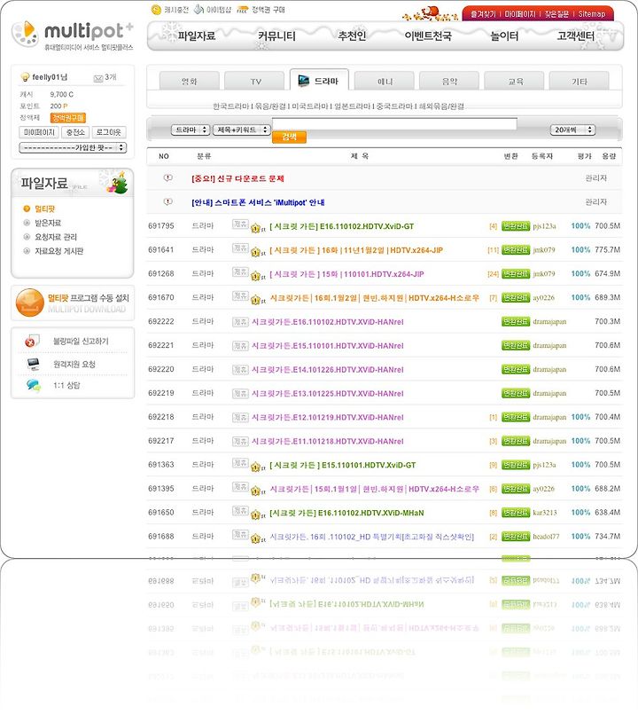The height and width of the screenshot is (723, 638).
Task: Switch to the 교육 tab
Action: pyautogui.click(x=515, y=81)
